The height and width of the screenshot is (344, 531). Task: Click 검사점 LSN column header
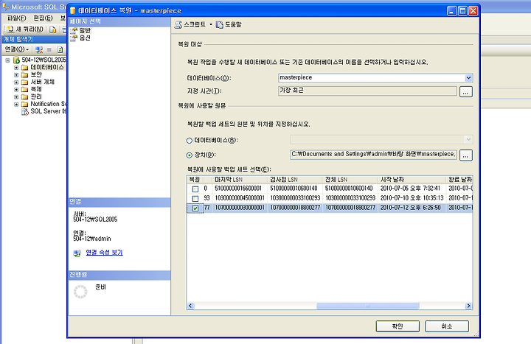(x=295, y=180)
